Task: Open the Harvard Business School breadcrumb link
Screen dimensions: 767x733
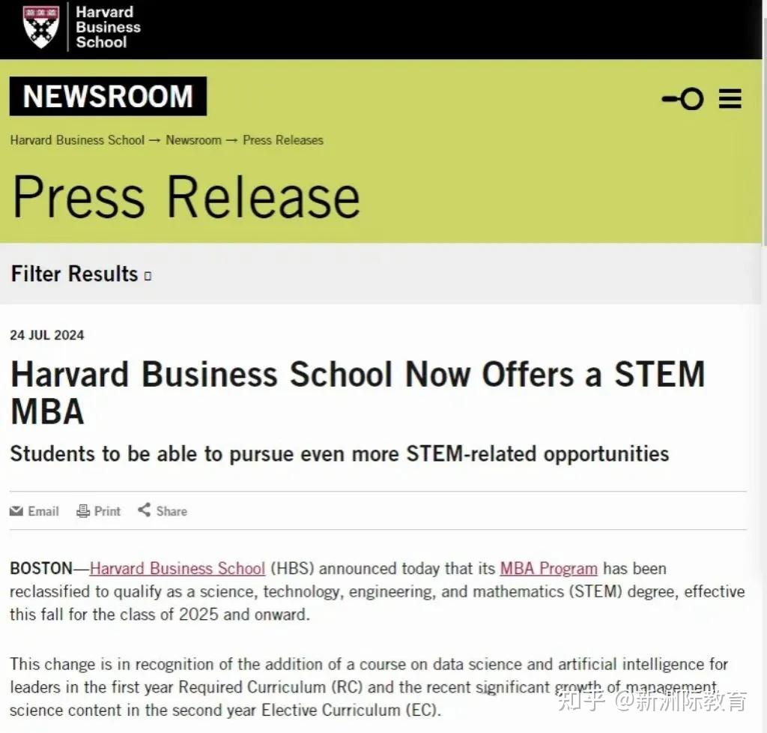Action: coord(77,140)
